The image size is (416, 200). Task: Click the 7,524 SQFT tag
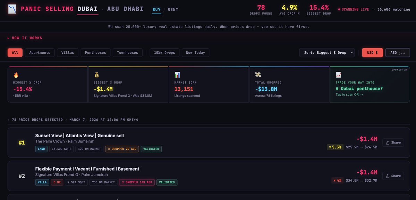76,182
